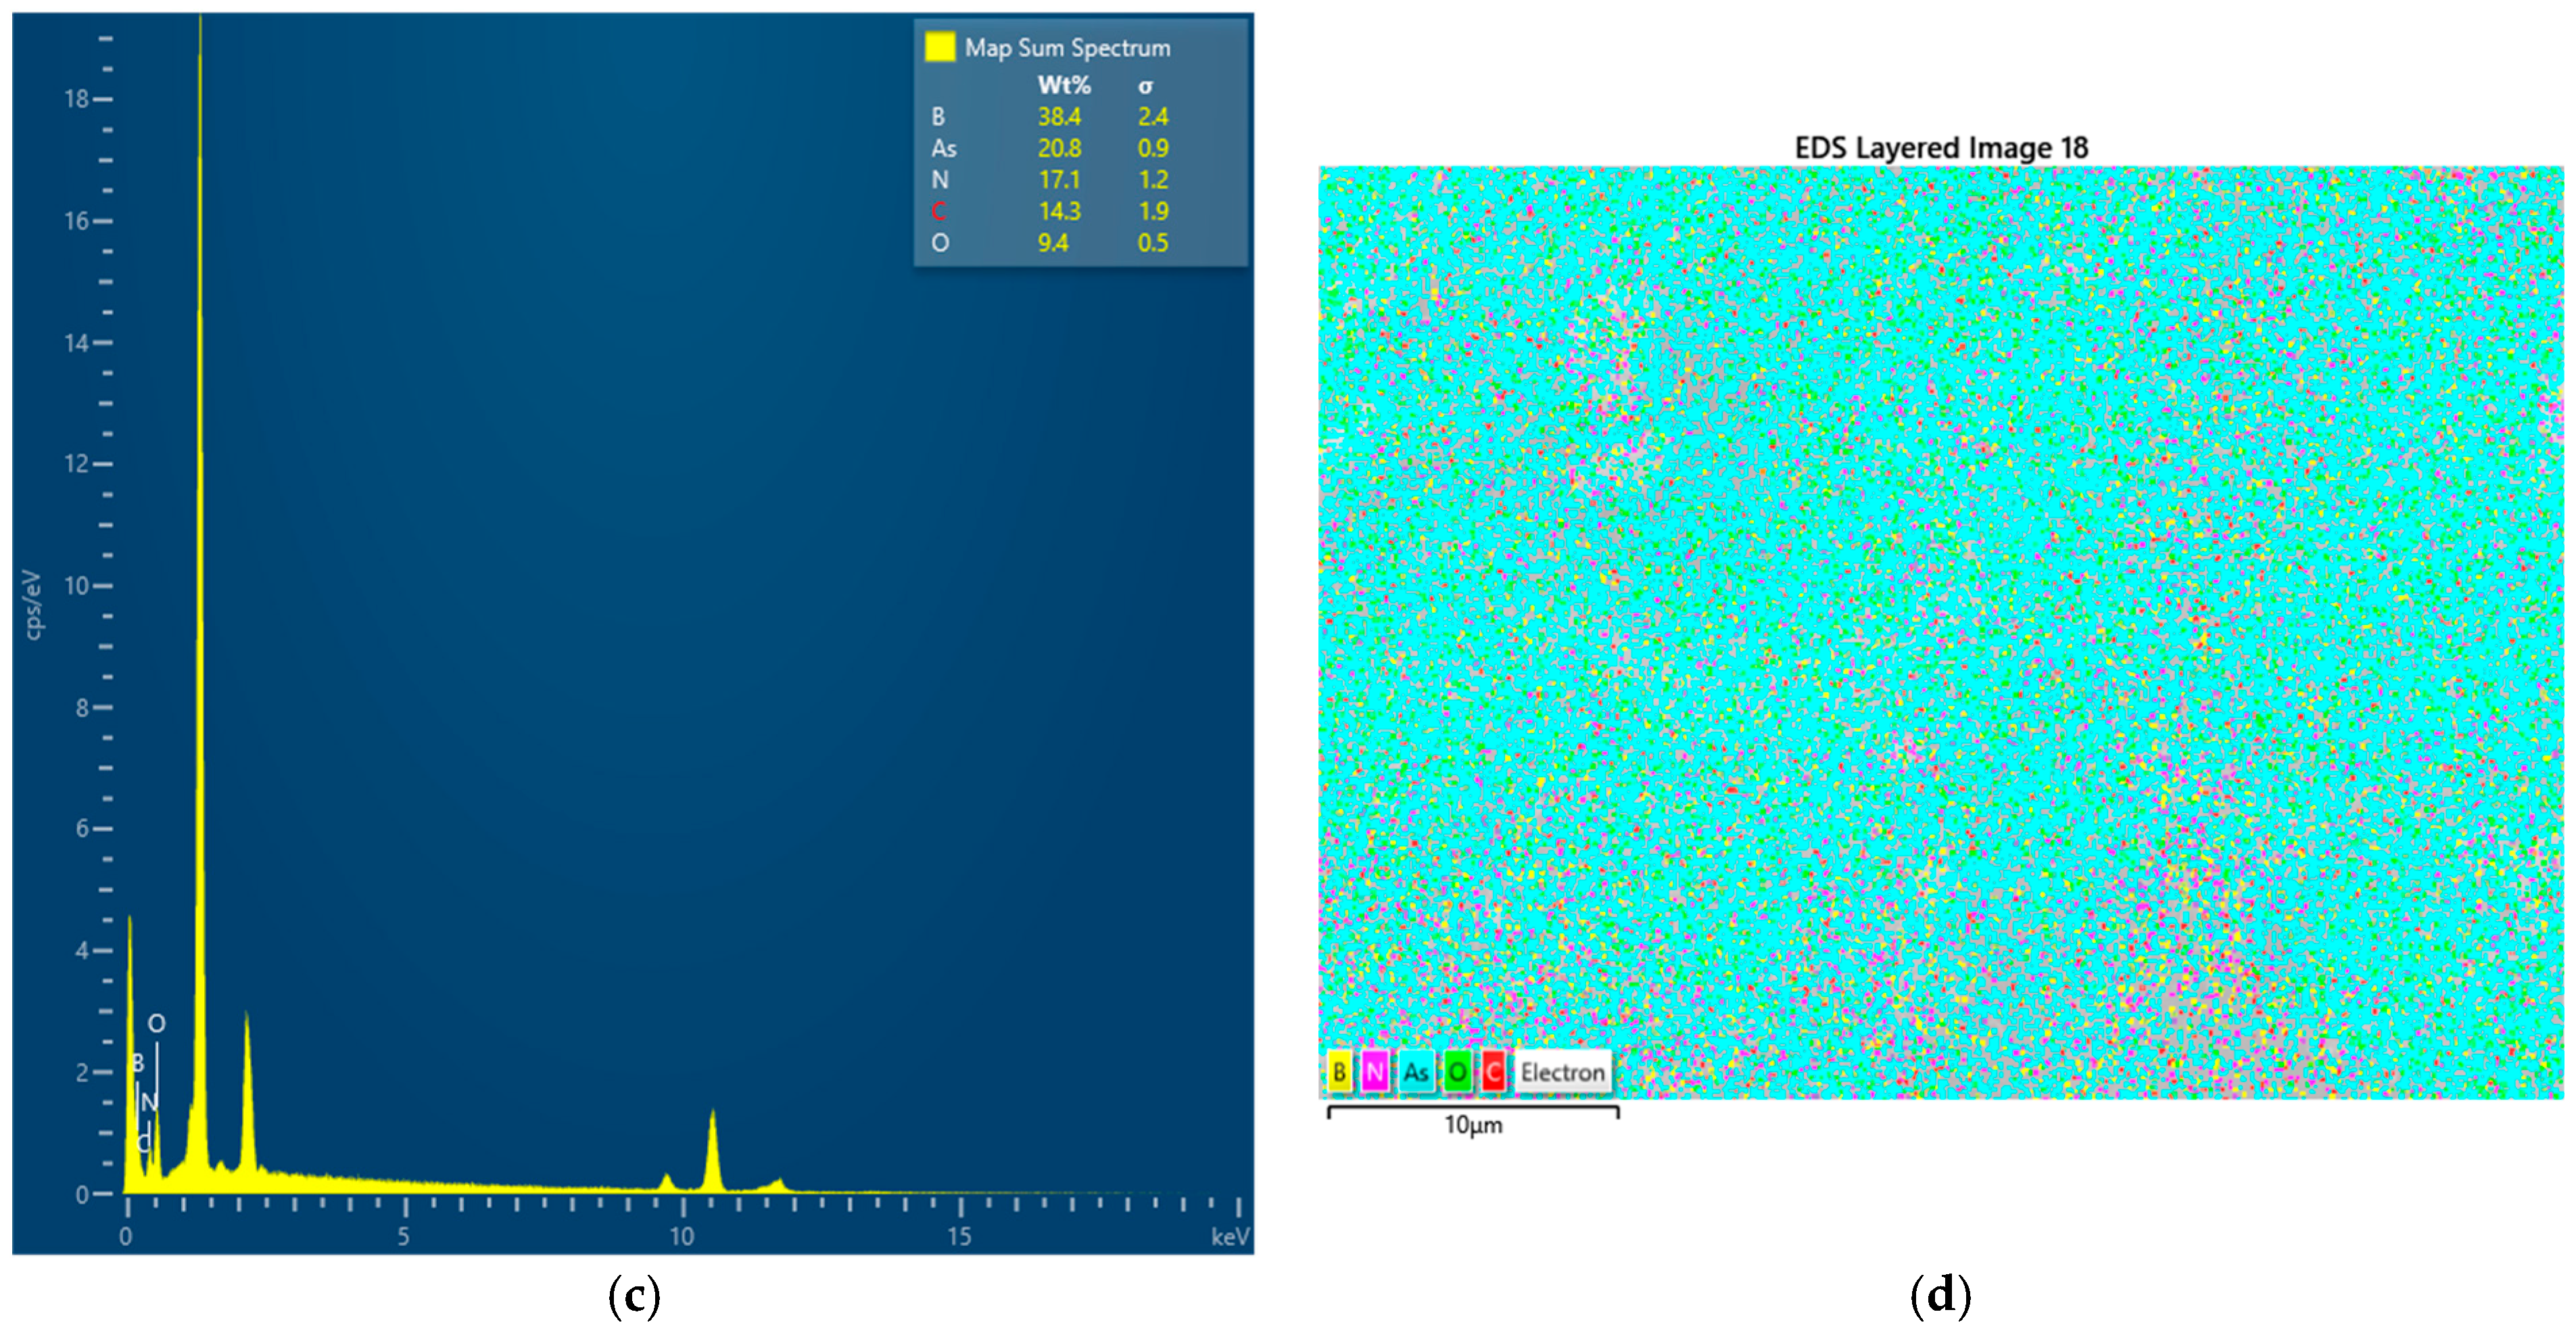This screenshot has width=2576, height=1331.
Task: Click the green O element legend tile
Action: tap(1457, 1072)
